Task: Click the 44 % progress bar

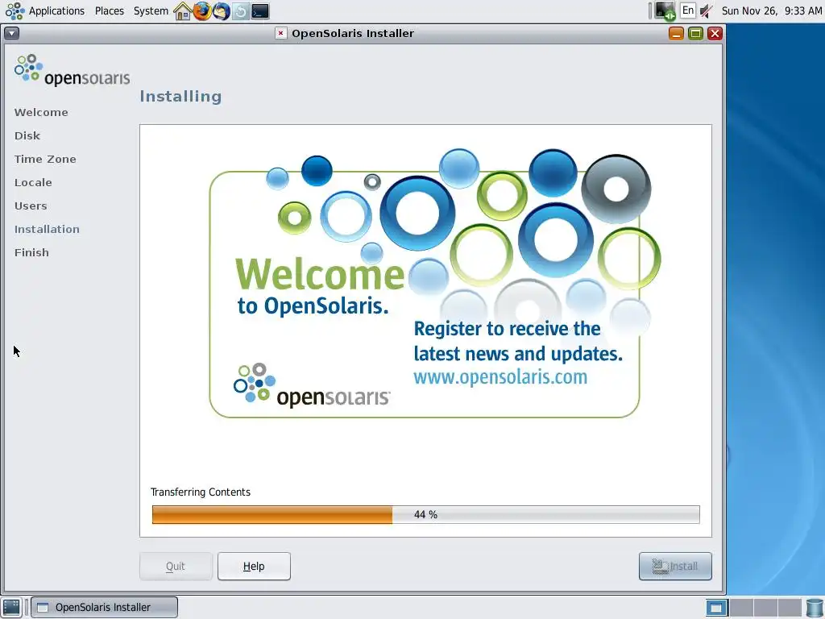Action: coord(425,515)
